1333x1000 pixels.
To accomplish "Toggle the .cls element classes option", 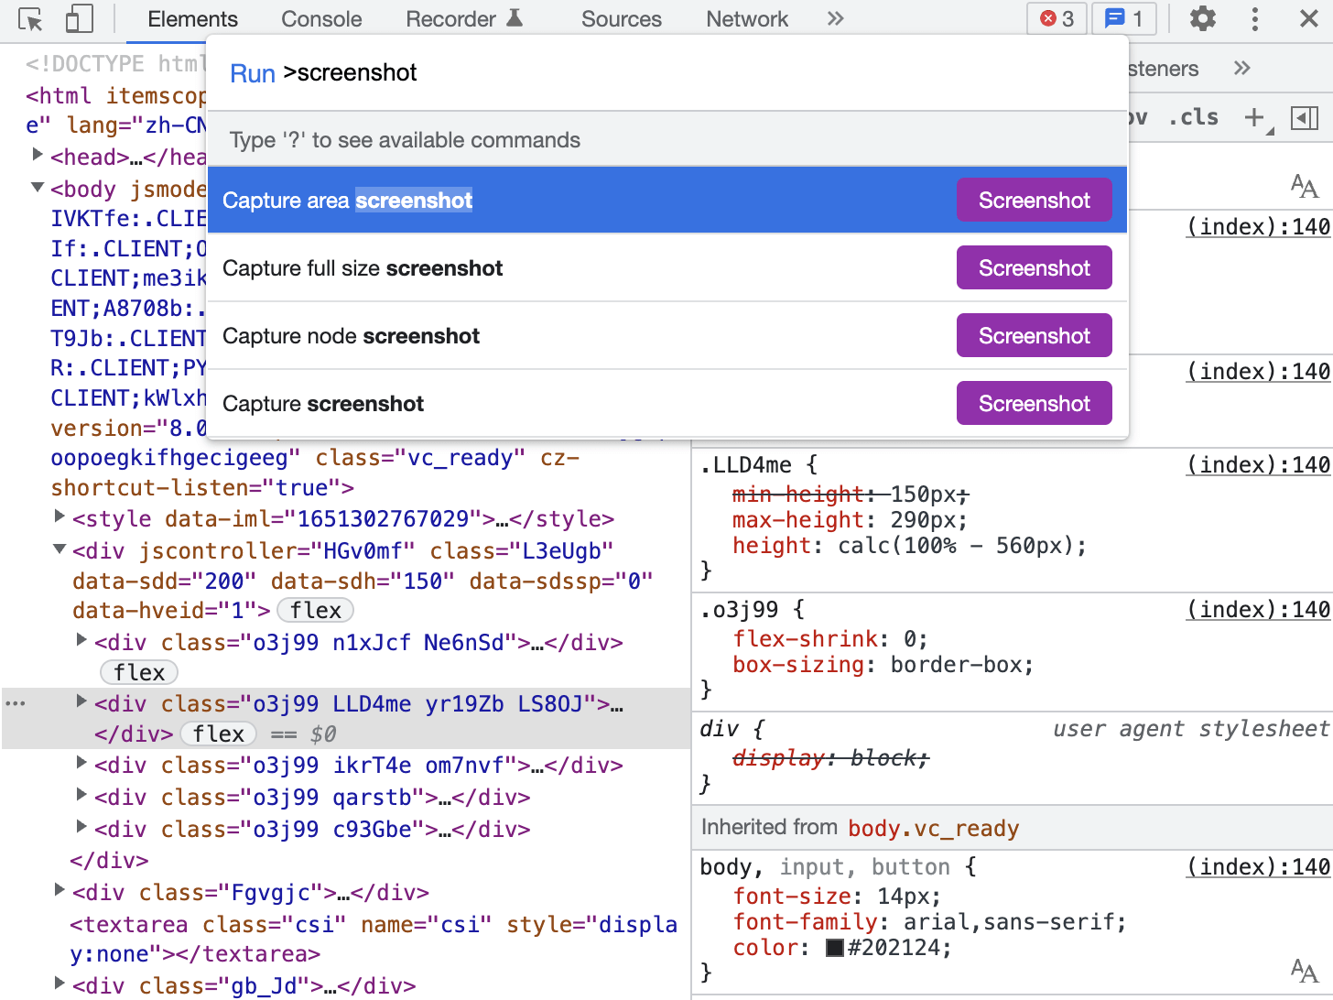I will click(x=1194, y=117).
